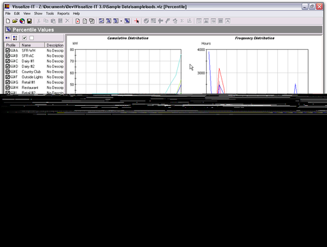Screen dimensions: 327x247
Task: Click No Descrip cell in SFR-WH row
Action: [55, 50]
